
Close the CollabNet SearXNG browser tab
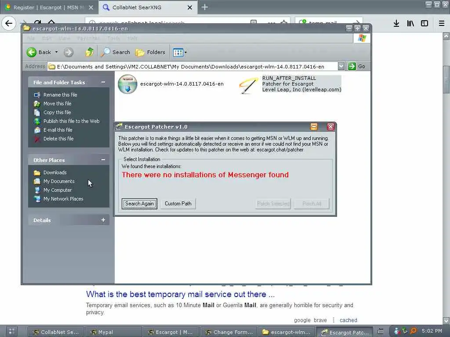190,7
